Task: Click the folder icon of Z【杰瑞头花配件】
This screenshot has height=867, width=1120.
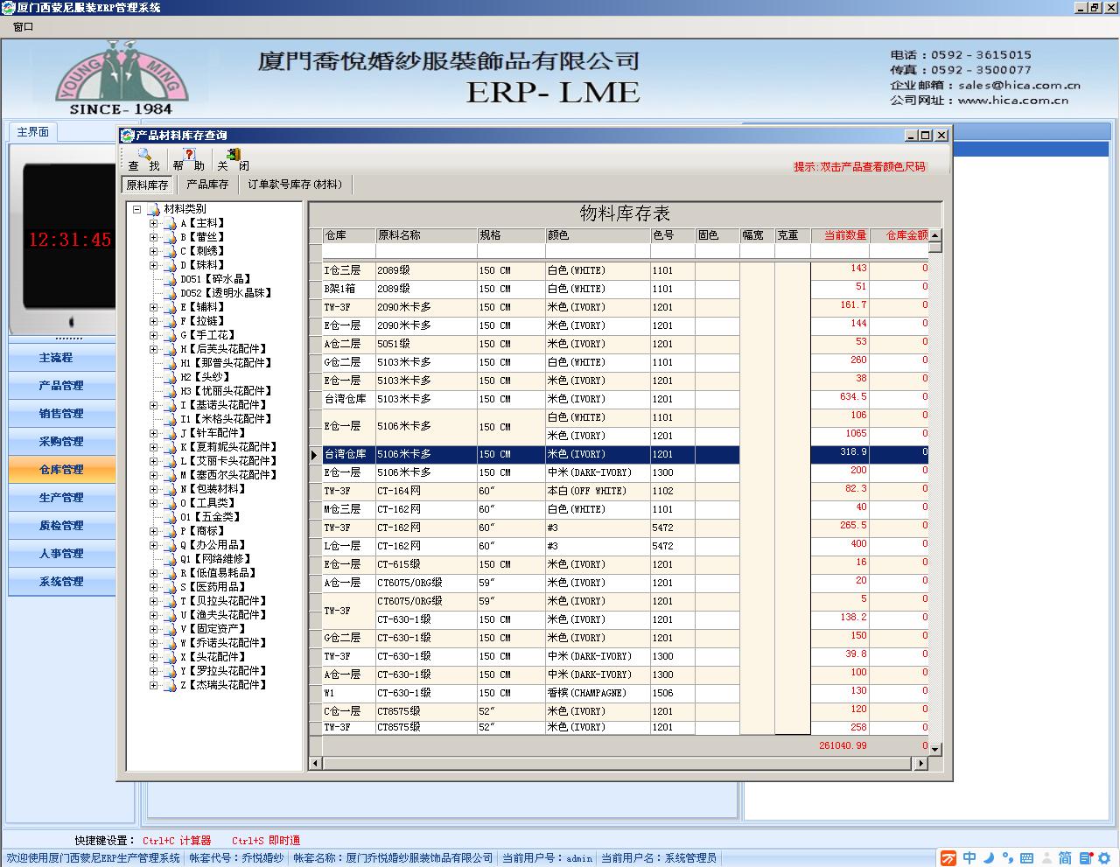Action: (170, 685)
